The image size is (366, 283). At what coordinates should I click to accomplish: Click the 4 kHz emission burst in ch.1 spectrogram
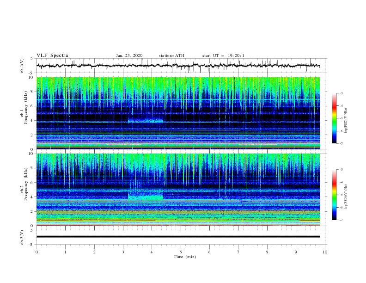(146, 121)
